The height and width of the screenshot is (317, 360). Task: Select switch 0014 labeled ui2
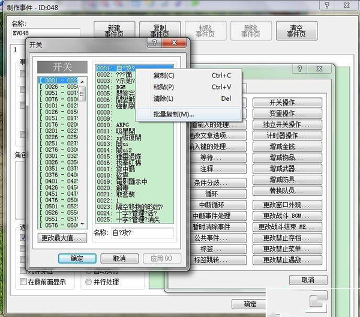point(134,150)
